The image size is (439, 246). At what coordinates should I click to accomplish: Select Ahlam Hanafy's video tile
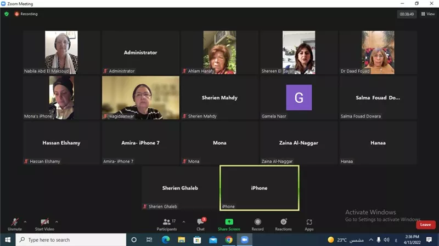(x=219, y=52)
